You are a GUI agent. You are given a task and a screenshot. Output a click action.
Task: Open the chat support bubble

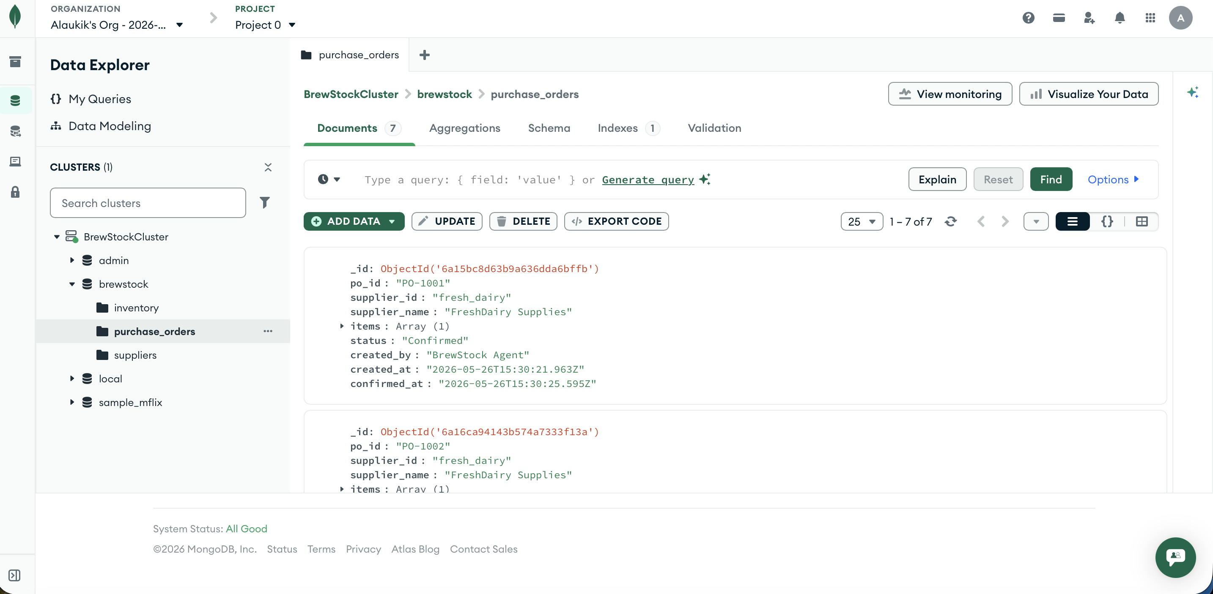click(x=1175, y=558)
